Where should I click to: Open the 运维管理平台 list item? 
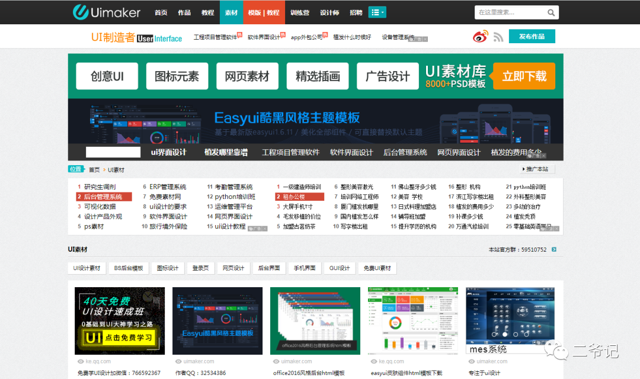pyautogui.click(x=234, y=207)
